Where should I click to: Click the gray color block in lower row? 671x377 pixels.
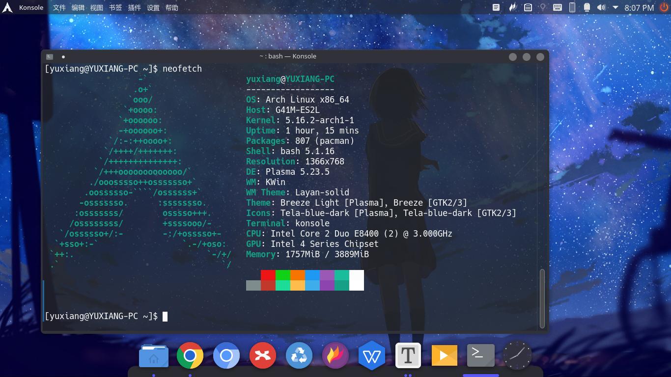coord(253,285)
